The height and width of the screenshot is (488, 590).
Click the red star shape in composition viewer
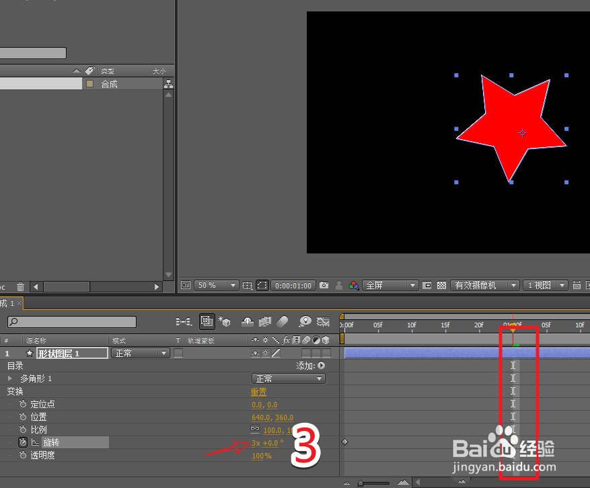click(511, 128)
